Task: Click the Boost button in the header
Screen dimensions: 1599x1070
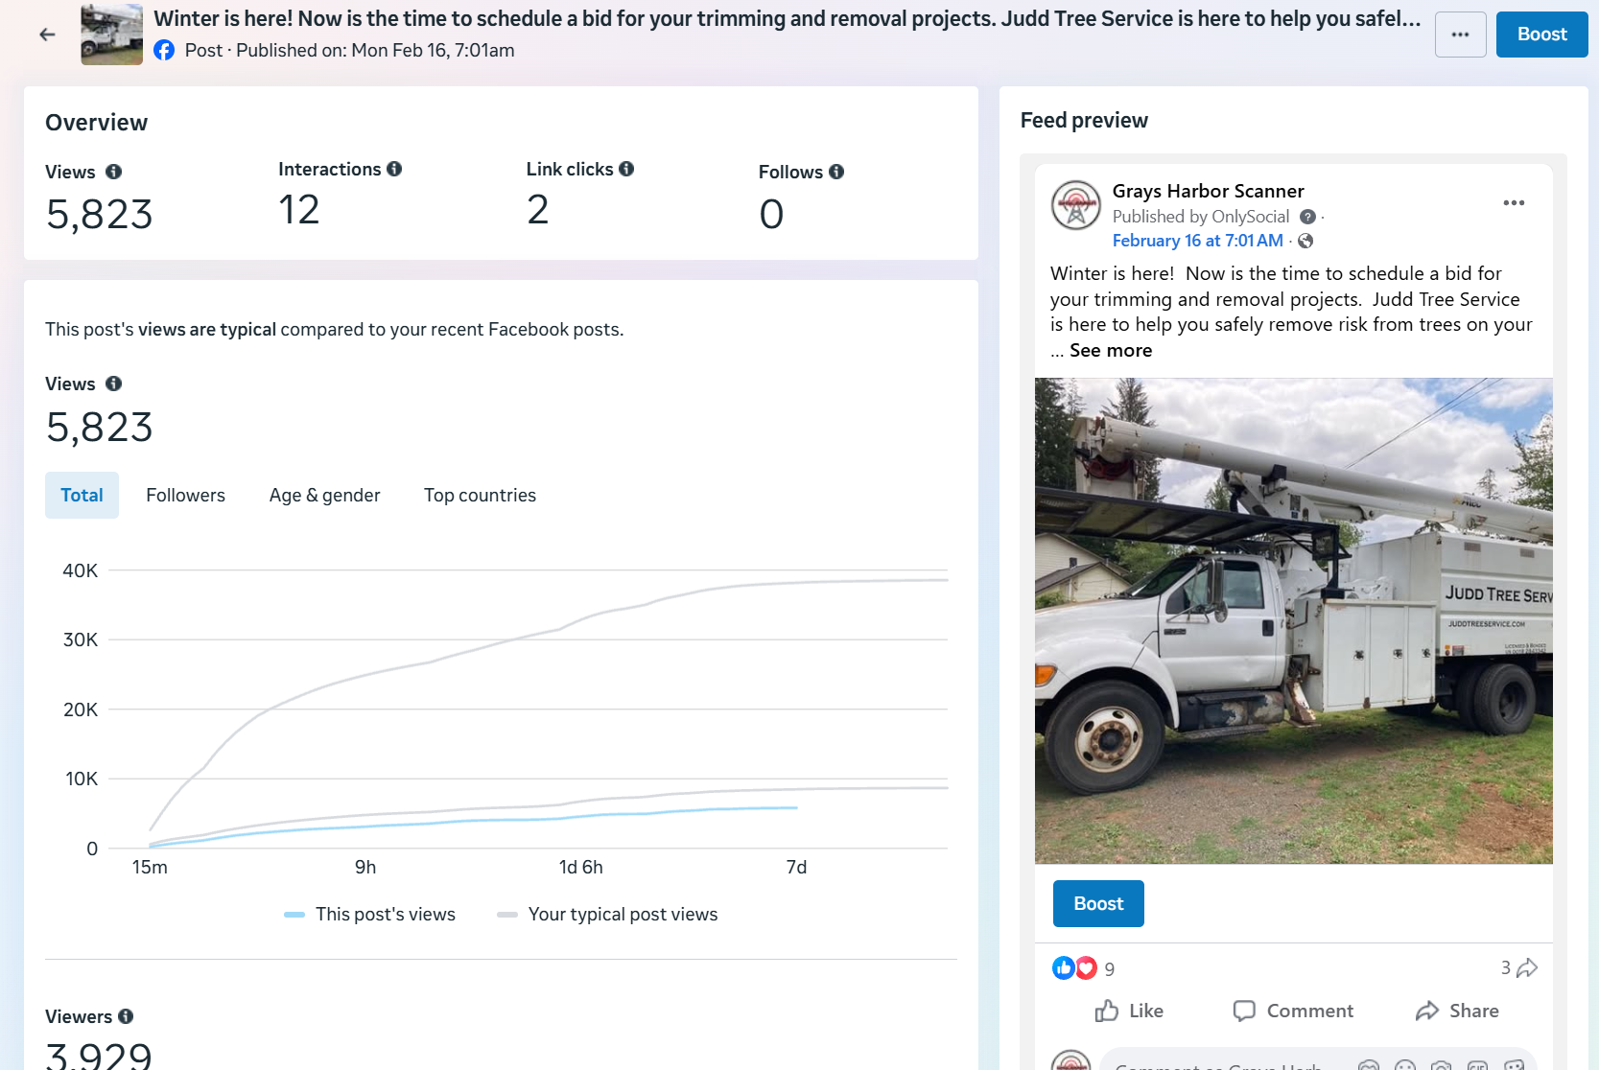Action: pos(1541,35)
